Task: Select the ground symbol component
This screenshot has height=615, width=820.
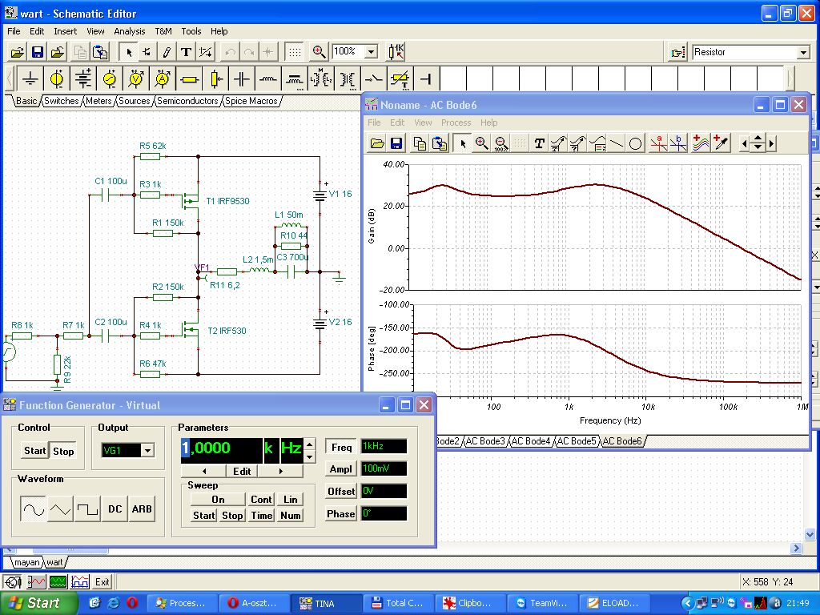Action: pos(30,78)
